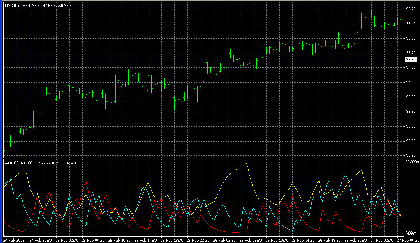Select the horizontal bid price line
The height and width of the screenshot is (243, 420).
tap(205, 60)
